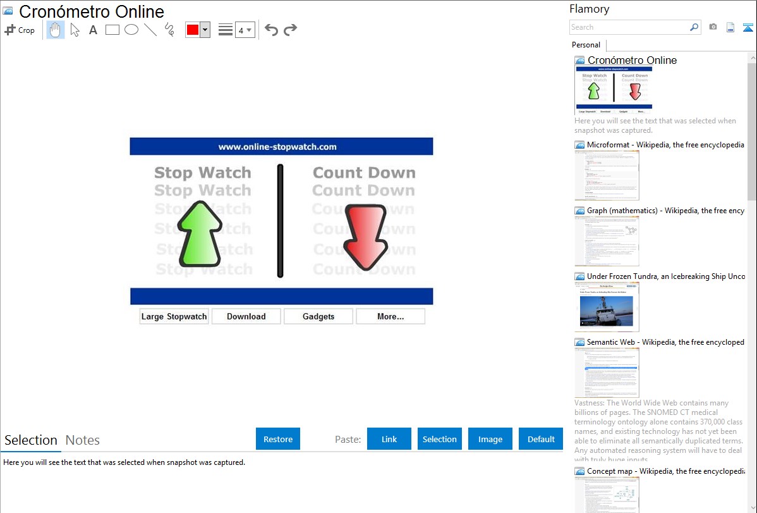This screenshot has height=513, width=757.
Task: Paste as Link
Action: click(389, 439)
